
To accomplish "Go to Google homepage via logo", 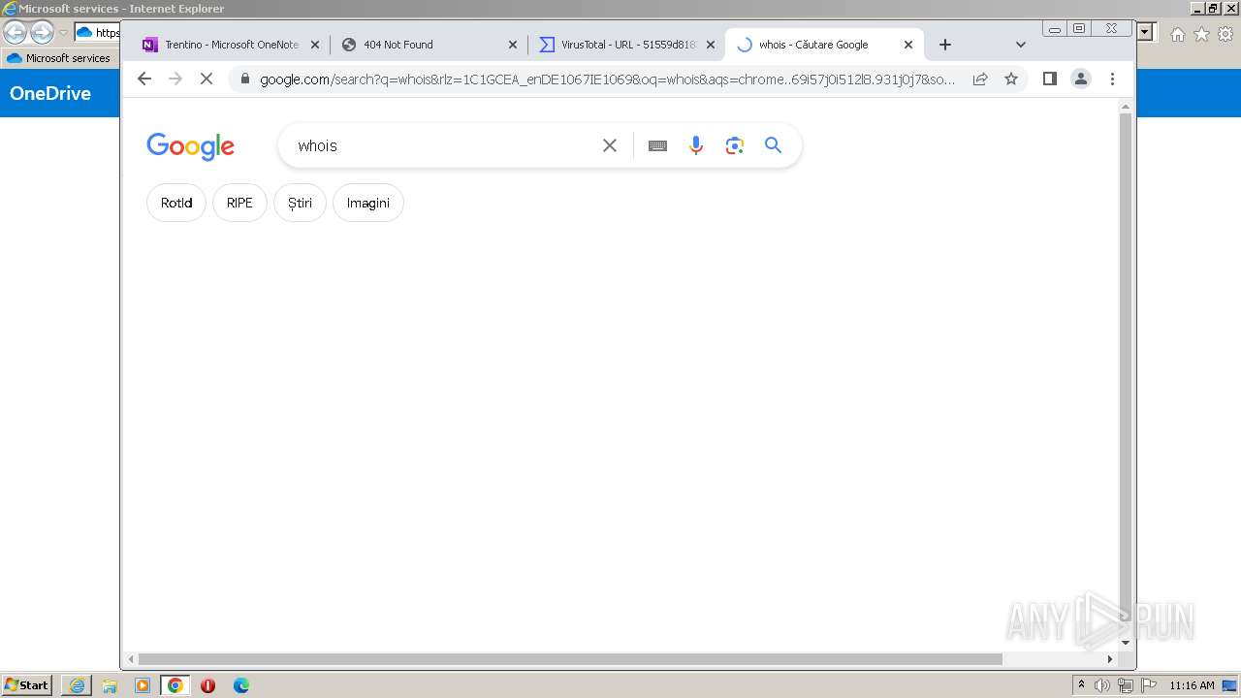I will [x=190, y=145].
